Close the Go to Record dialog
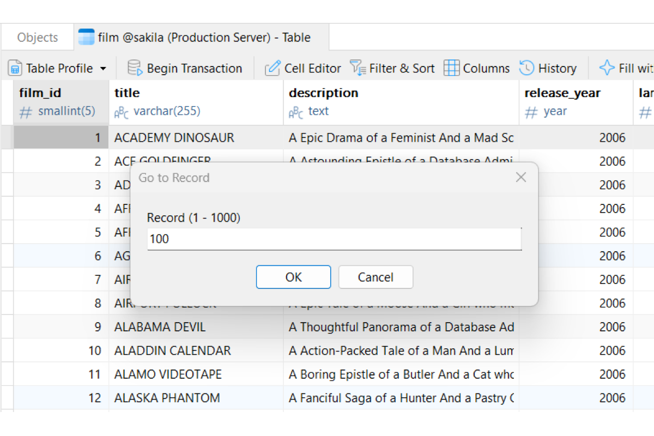654x436 pixels. 521,177
